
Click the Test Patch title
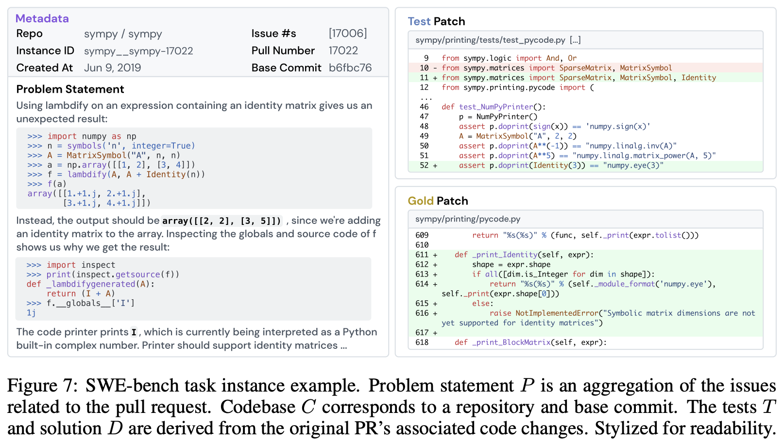(436, 21)
